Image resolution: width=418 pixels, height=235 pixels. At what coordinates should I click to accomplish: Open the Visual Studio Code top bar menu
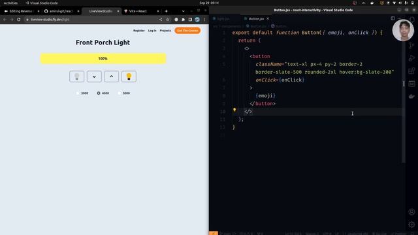pyautogui.click(x=42, y=3)
